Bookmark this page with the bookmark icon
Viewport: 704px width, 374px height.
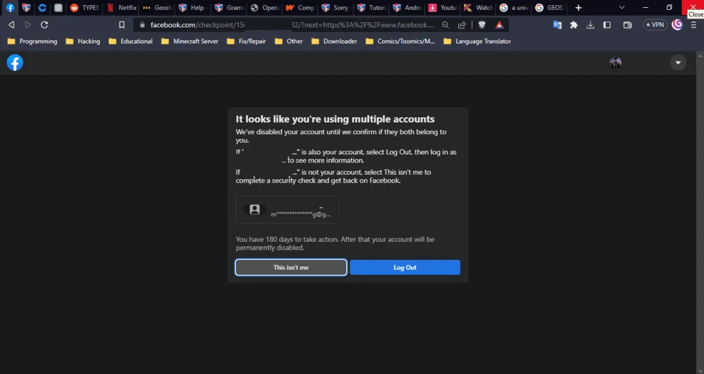pos(122,25)
